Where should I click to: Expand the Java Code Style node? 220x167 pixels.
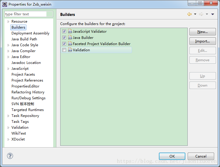tap(8, 45)
